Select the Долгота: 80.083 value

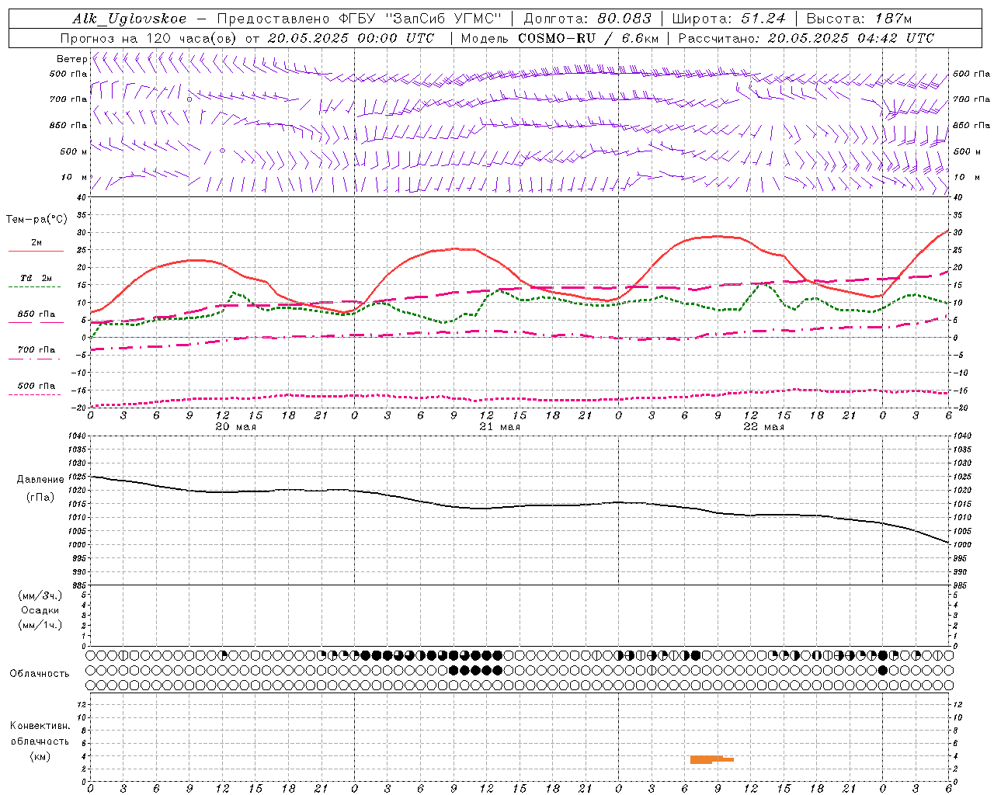(588, 19)
